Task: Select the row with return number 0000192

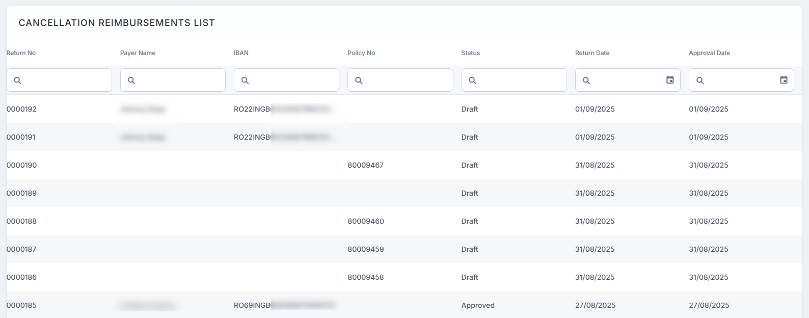Action: click(x=21, y=109)
